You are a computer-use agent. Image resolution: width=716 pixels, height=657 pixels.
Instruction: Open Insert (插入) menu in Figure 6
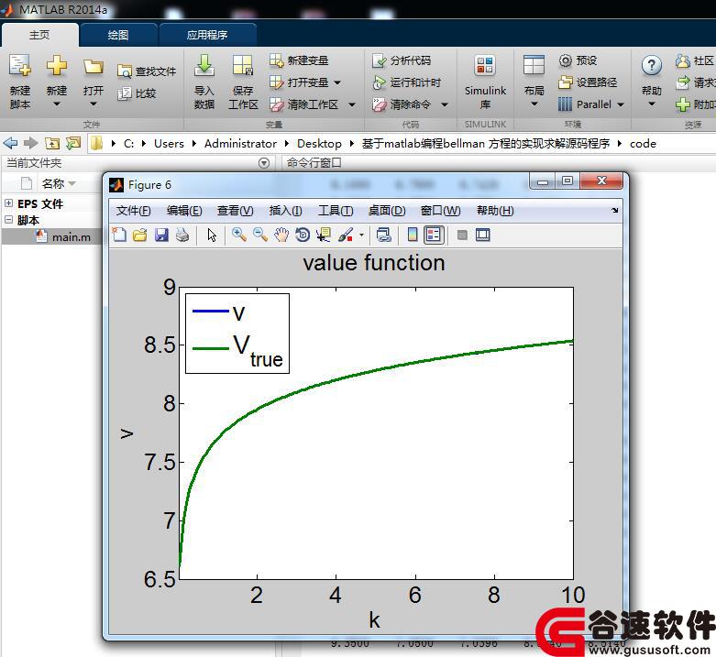pos(285,211)
